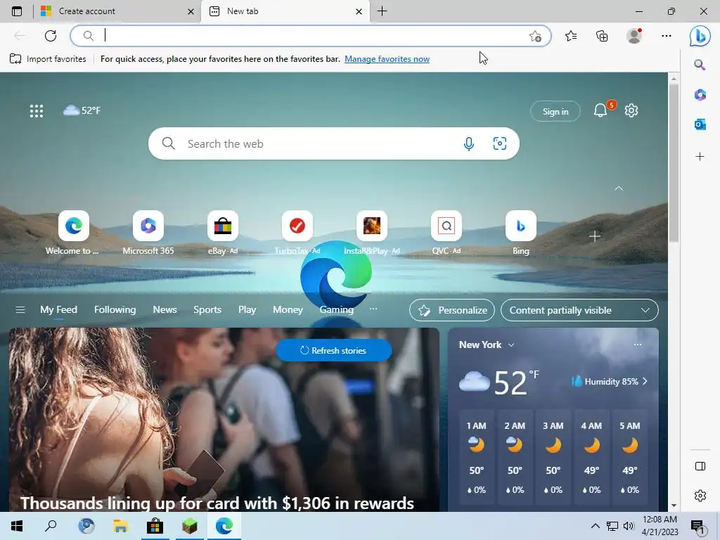Image resolution: width=720 pixels, height=540 pixels.
Task: Add this page to favorites star icon
Action: [x=535, y=37]
